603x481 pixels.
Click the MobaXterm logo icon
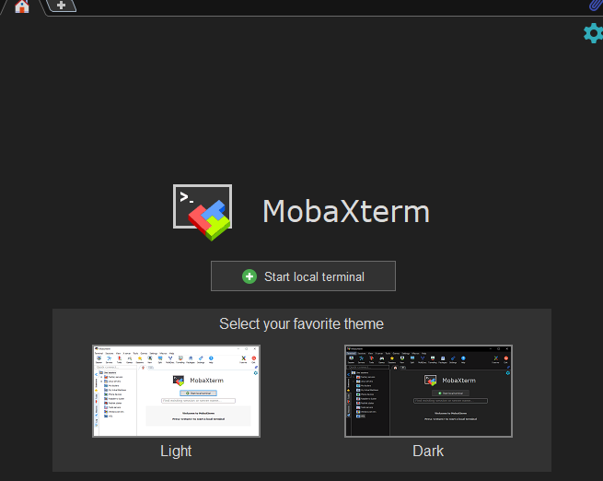click(203, 212)
